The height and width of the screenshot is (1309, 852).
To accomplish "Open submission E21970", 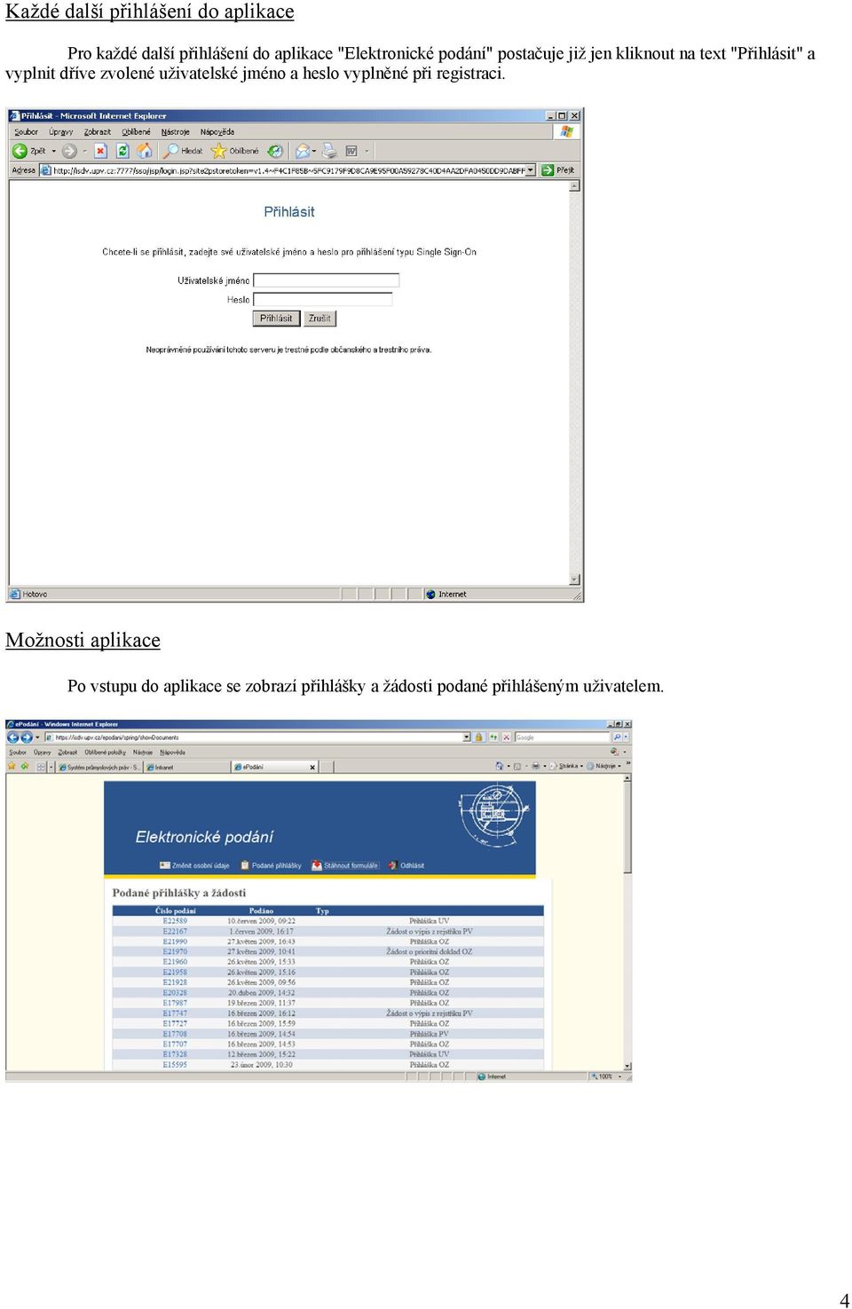I will pyautogui.click(x=175, y=951).
